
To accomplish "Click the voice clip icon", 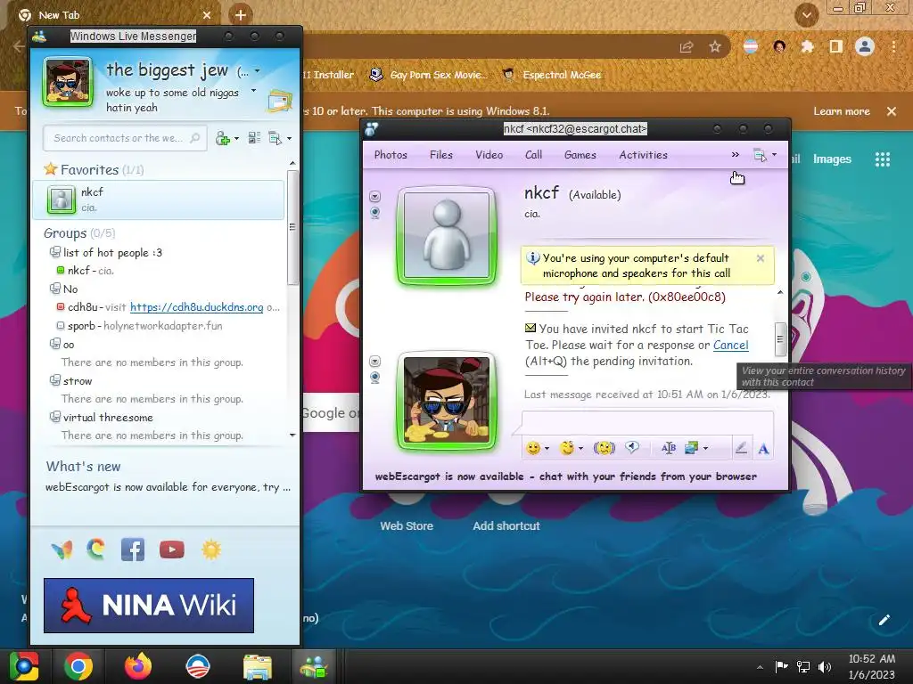I will [x=632, y=447].
